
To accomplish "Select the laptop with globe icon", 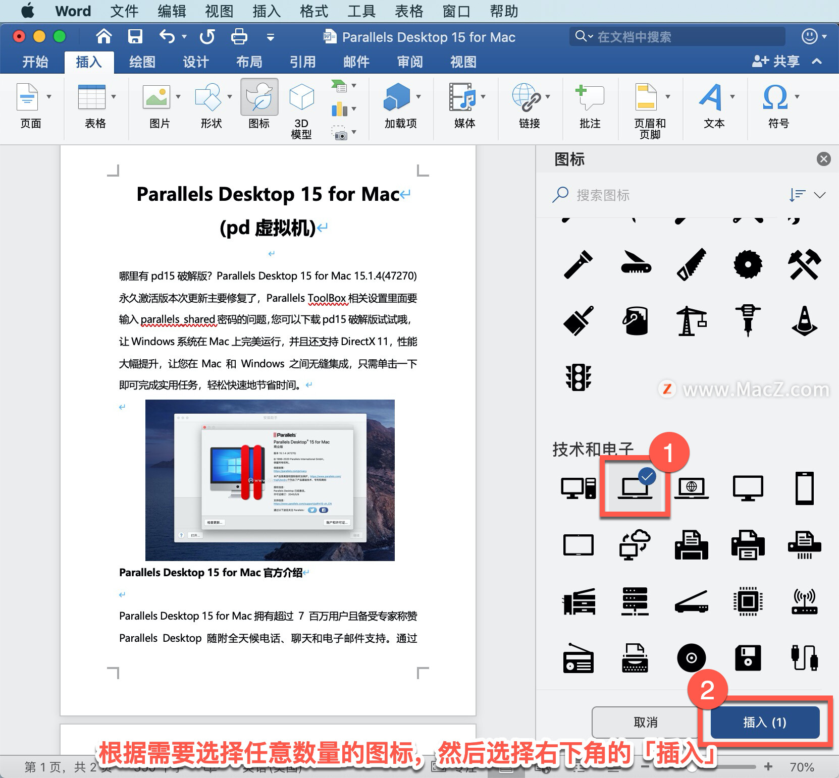I will point(692,488).
